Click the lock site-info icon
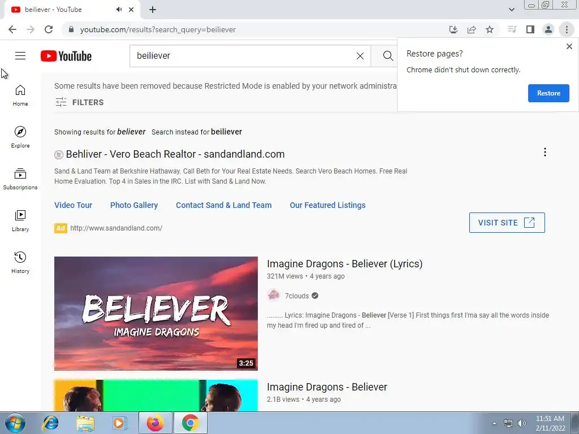The height and width of the screenshot is (434, 579). [x=71, y=29]
